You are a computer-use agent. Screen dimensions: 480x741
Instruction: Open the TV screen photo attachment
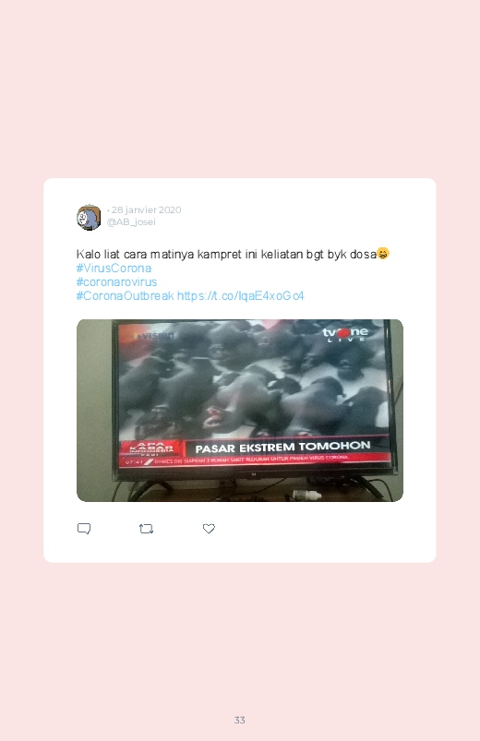[240, 411]
